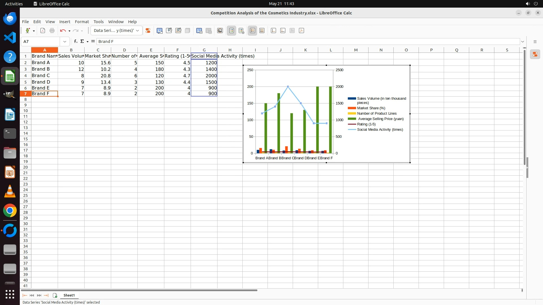The width and height of the screenshot is (543, 305).
Task: Open the Name Box dropdown arrow
Action: 65,42
